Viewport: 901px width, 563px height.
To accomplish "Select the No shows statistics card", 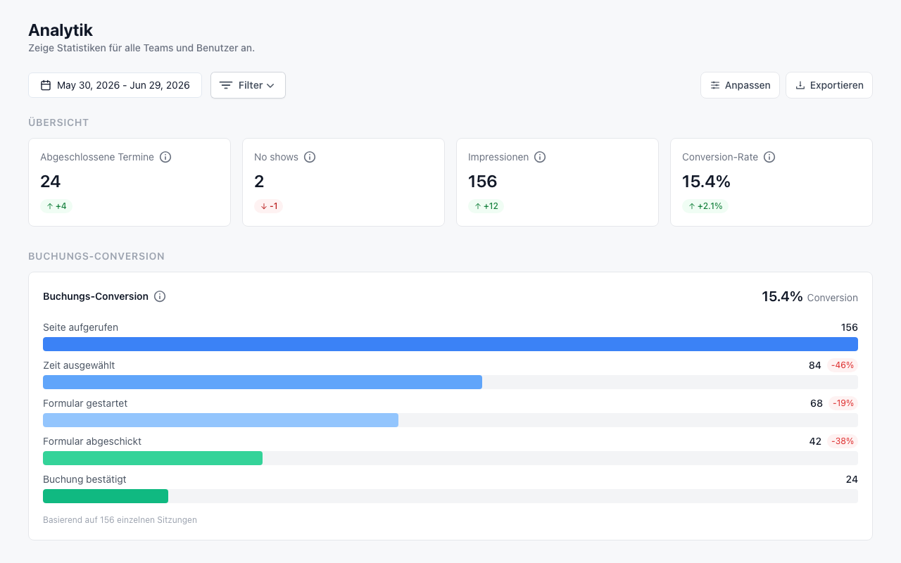I will [x=344, y=182].
